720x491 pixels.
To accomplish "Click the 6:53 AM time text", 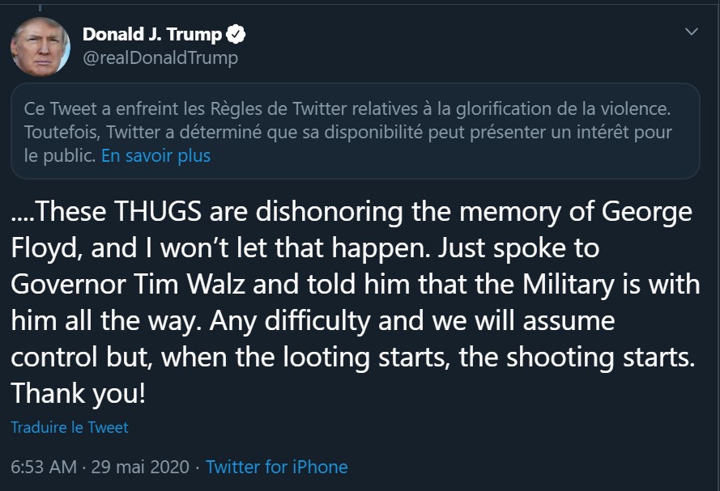I will (44, 467).
